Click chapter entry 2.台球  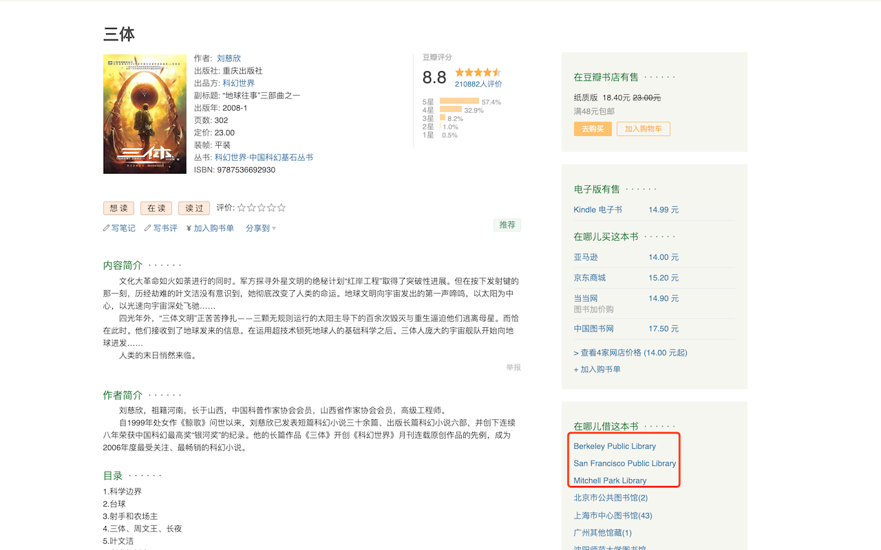click(x=114, y=504)
